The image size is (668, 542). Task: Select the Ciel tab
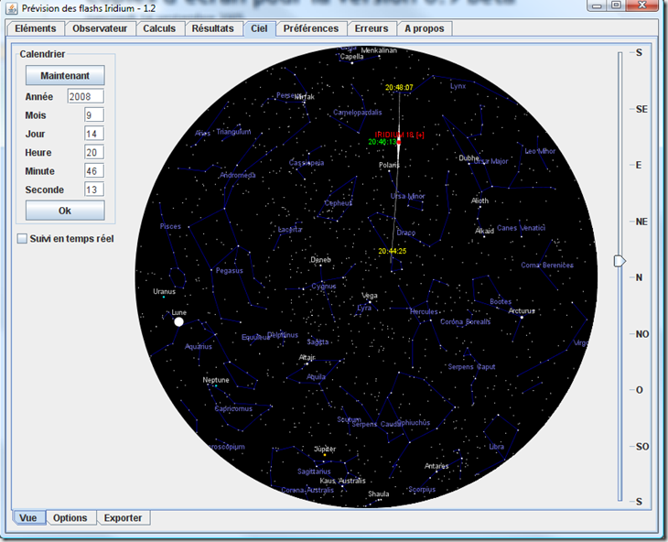[x=259, y=28]
